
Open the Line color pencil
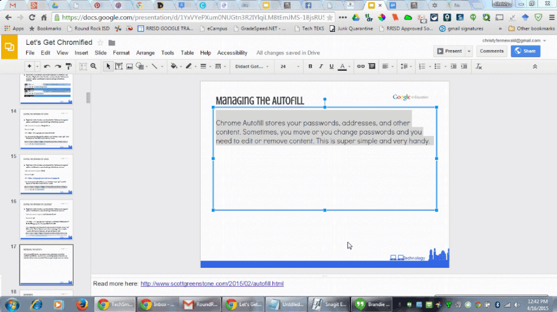tap(189, 66)
